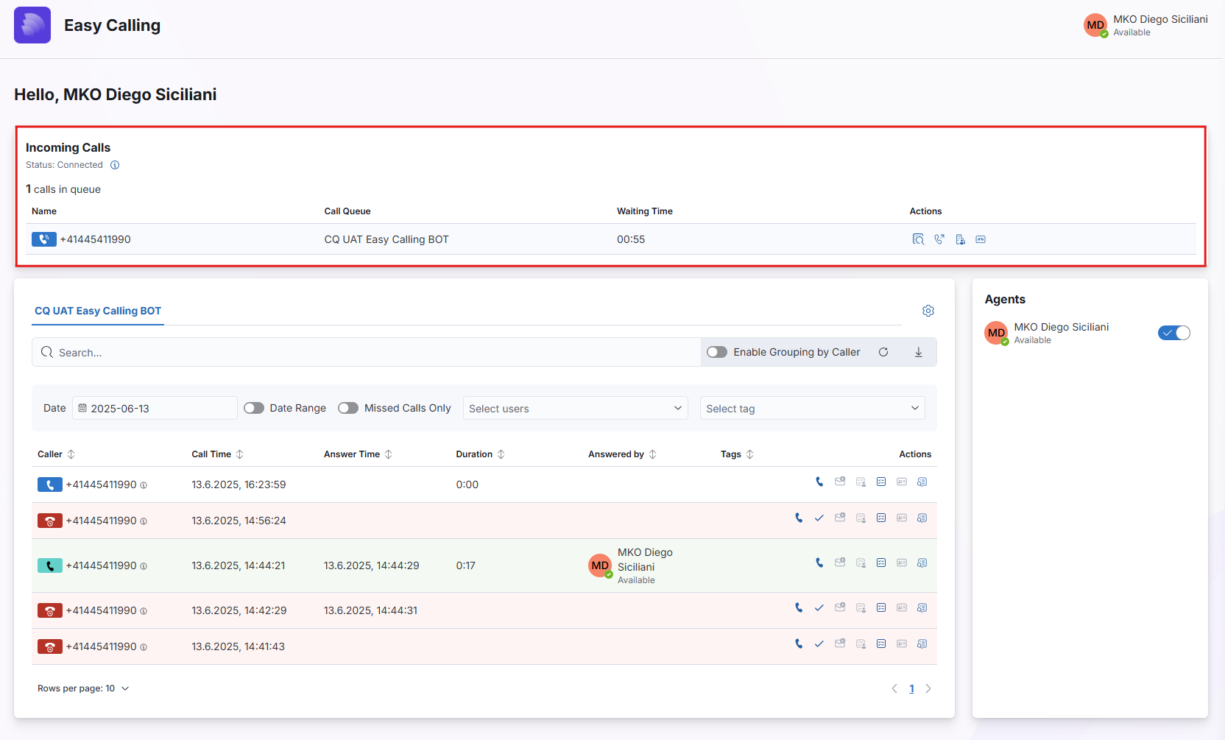Mark the 14:41:43 missed call as handled with the checkmark

click(819, 644)
